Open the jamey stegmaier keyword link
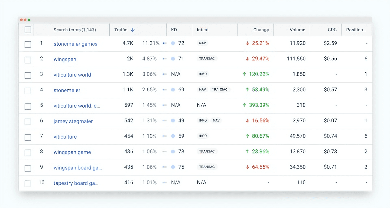The width and height of the screenshot is (390, 208). pos(73,121)
